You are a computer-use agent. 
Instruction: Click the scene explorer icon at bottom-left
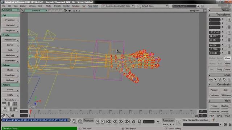point(3,116)
